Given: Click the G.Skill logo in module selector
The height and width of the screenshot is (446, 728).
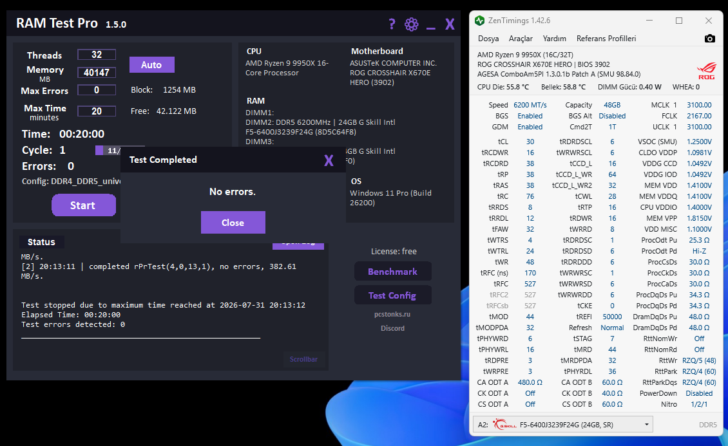Looking at the screenshot, I should [504, 424].
